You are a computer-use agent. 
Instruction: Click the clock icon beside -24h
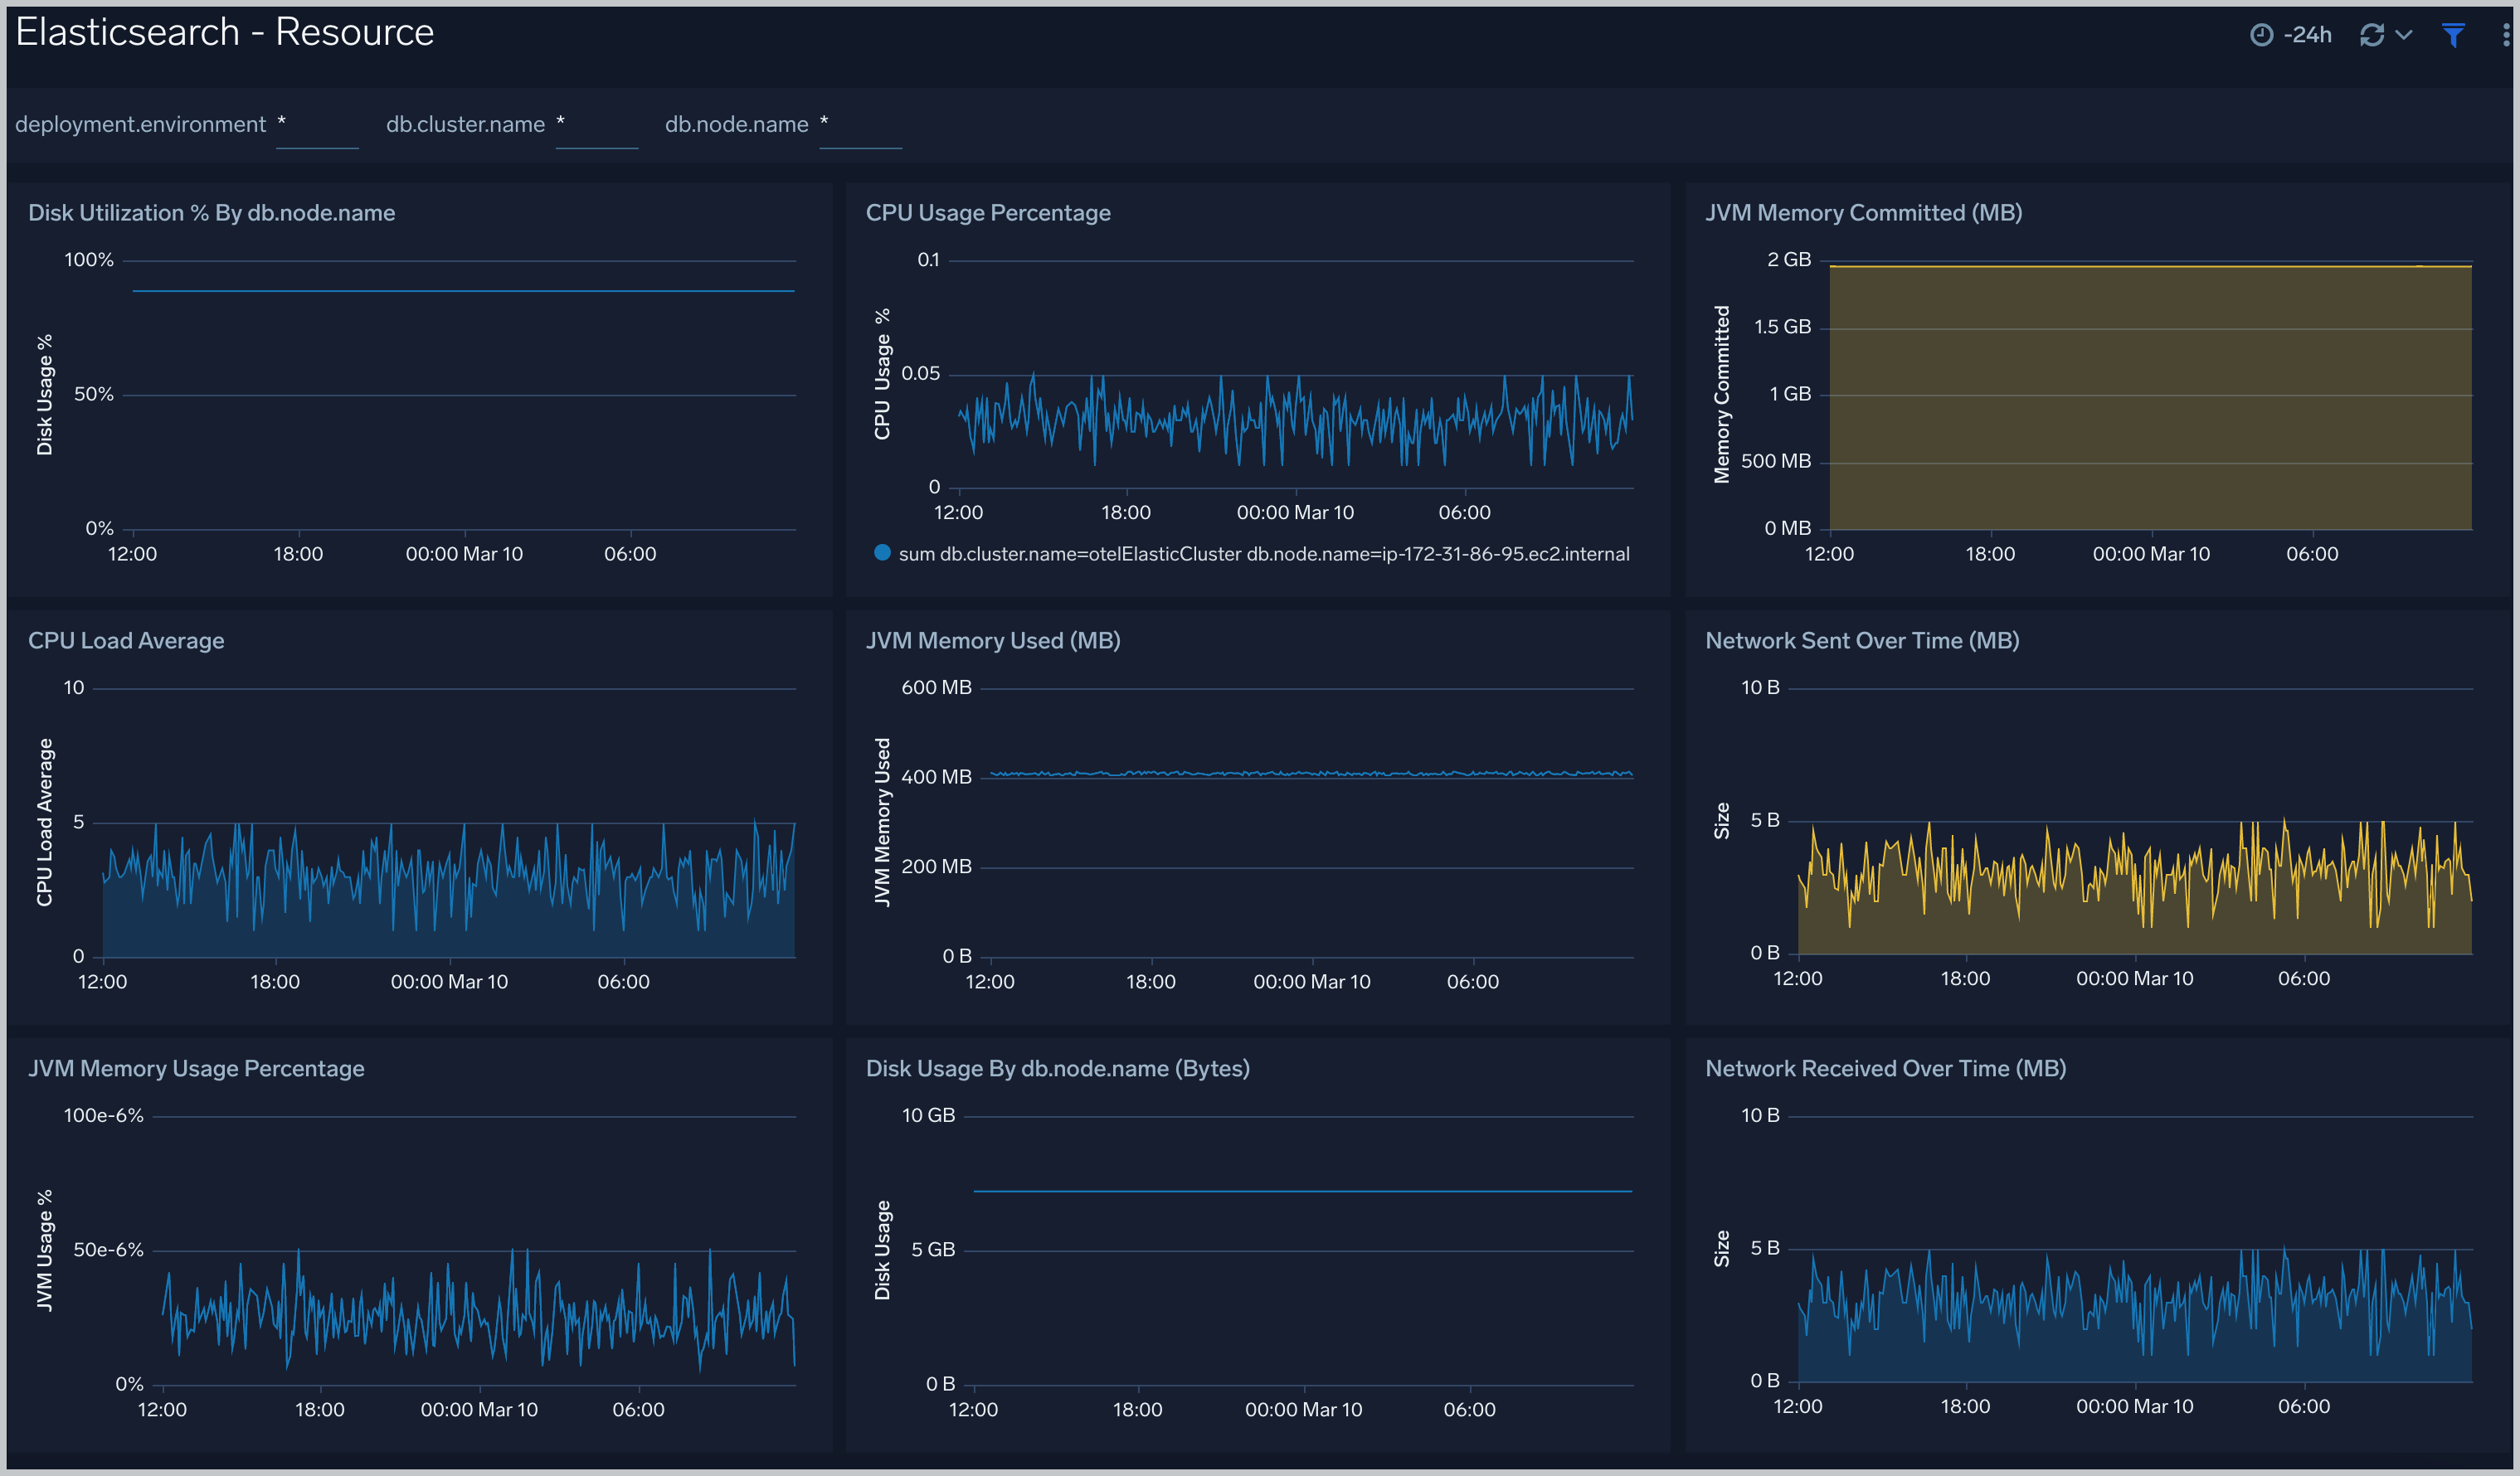2261,35
